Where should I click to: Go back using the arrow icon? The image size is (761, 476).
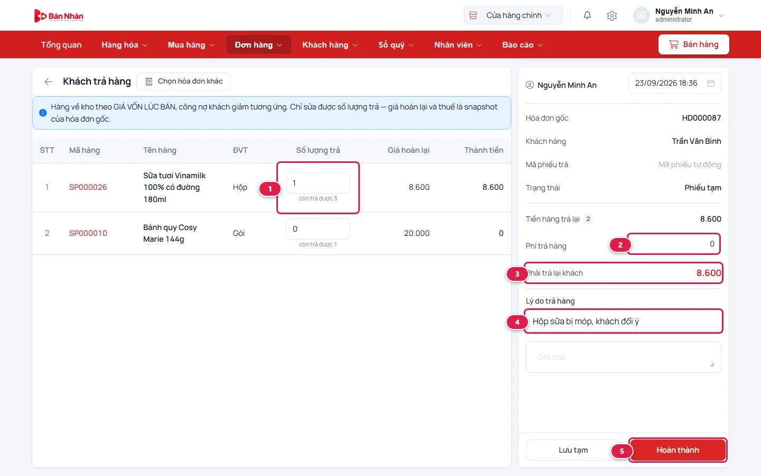[x=49, y=81]
